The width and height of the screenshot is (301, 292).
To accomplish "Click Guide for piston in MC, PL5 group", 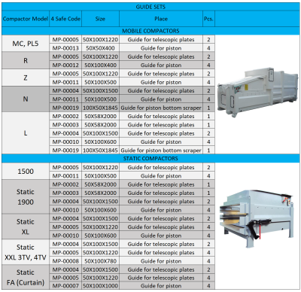I will click(x=161, y=48).
